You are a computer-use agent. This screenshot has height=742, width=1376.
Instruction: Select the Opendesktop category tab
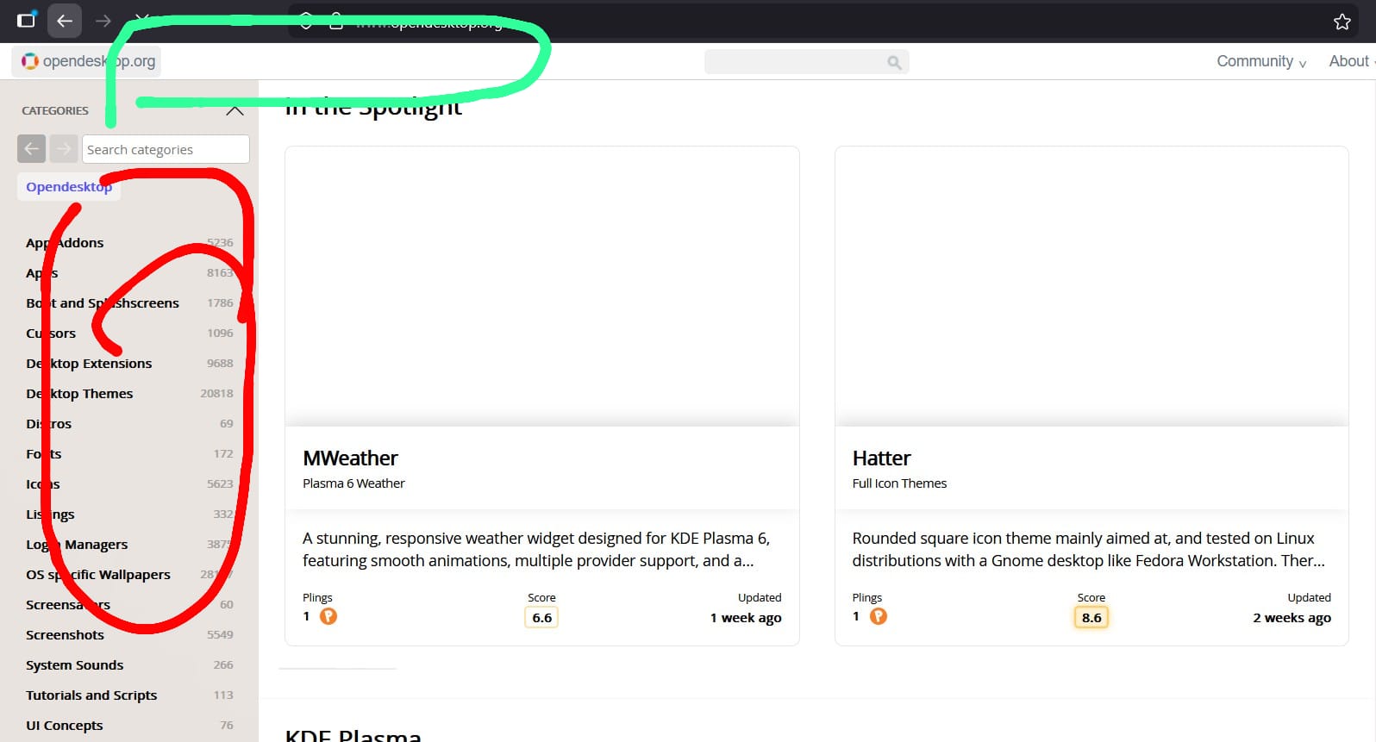pos(69,187)
